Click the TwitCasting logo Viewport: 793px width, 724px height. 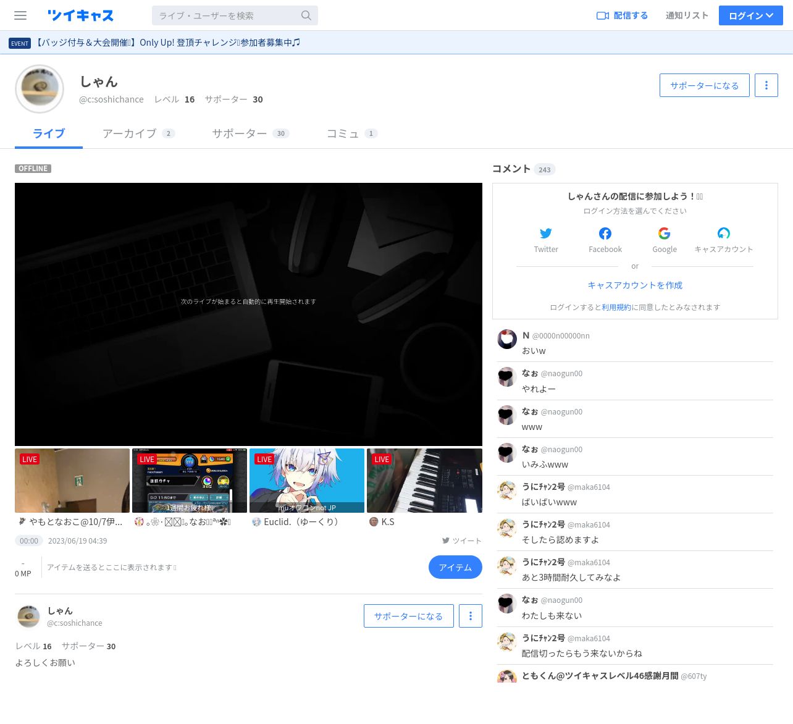click(x=80, y=15)
